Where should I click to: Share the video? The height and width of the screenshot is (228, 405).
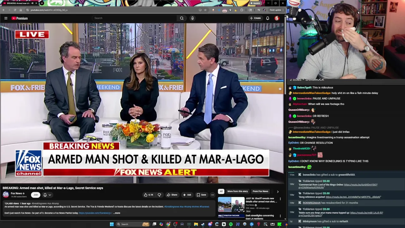(172, 195)
